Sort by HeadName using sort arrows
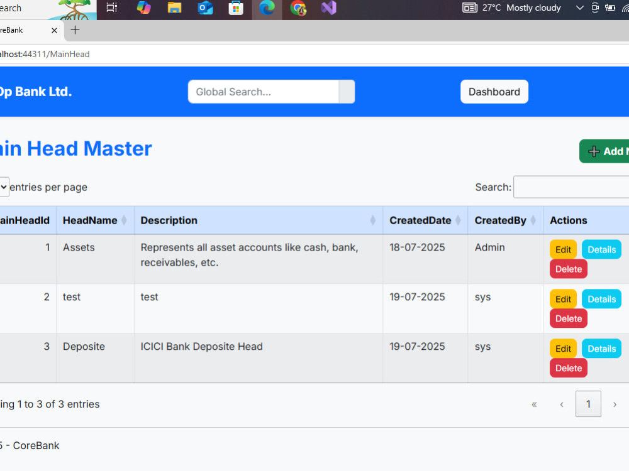This screenshot has height=471, width=629. tap(124, 220)
